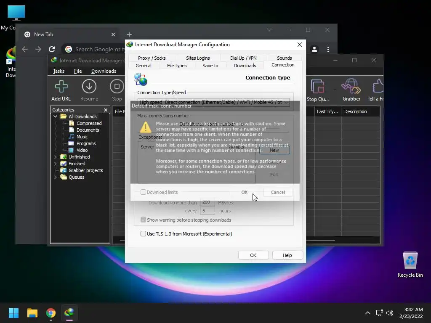The image size is (431, 323).
Task: Click the Help button
Action: click(x=287, y=255)
